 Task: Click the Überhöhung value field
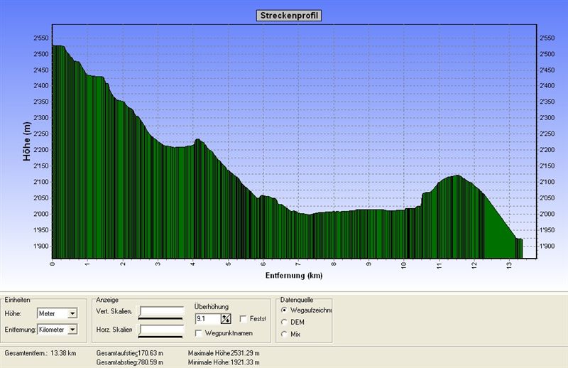207,319
